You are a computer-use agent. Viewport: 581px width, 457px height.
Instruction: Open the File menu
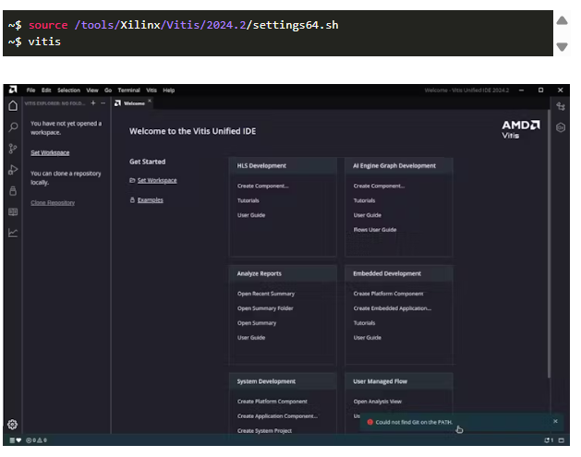click(x=31, y=90)
